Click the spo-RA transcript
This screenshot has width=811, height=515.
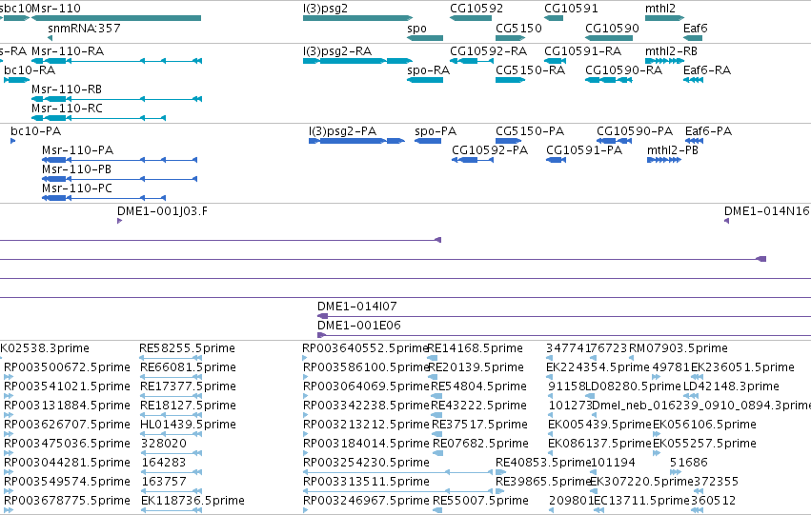pos(425,80)
